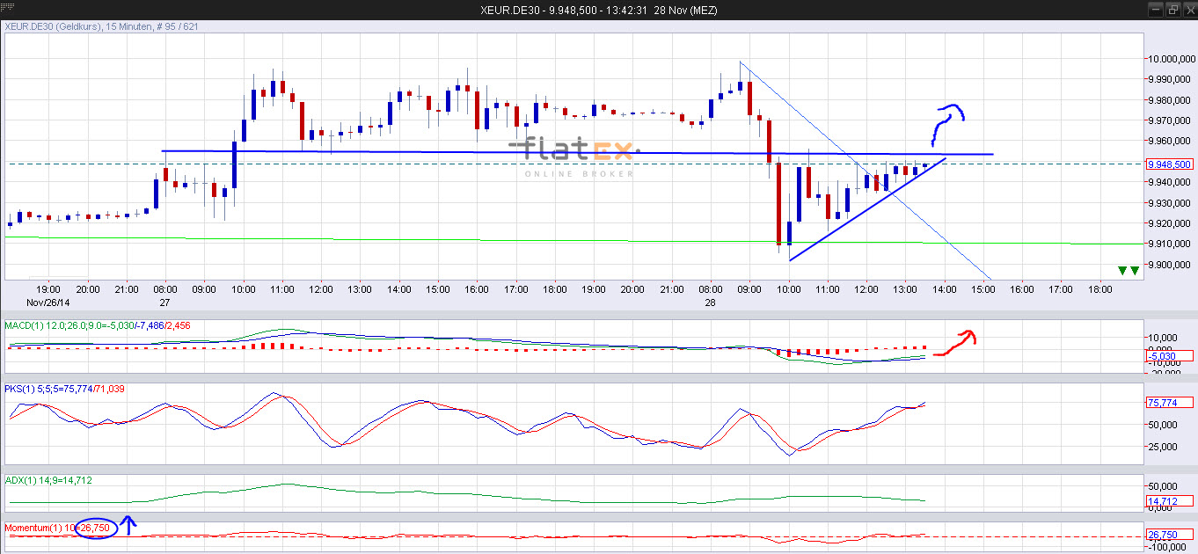Click the 75,774 PKS value box
The width and height of the screenshot is (1198, 554).
coord(1168,402)
